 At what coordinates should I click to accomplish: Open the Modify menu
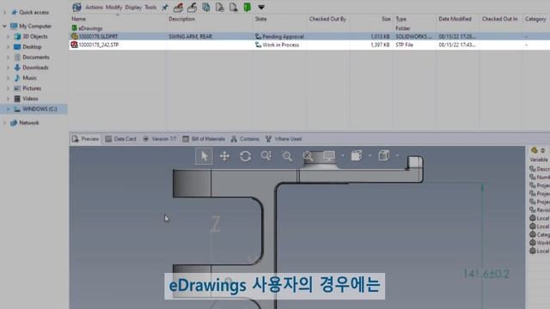tap(113, 8)
